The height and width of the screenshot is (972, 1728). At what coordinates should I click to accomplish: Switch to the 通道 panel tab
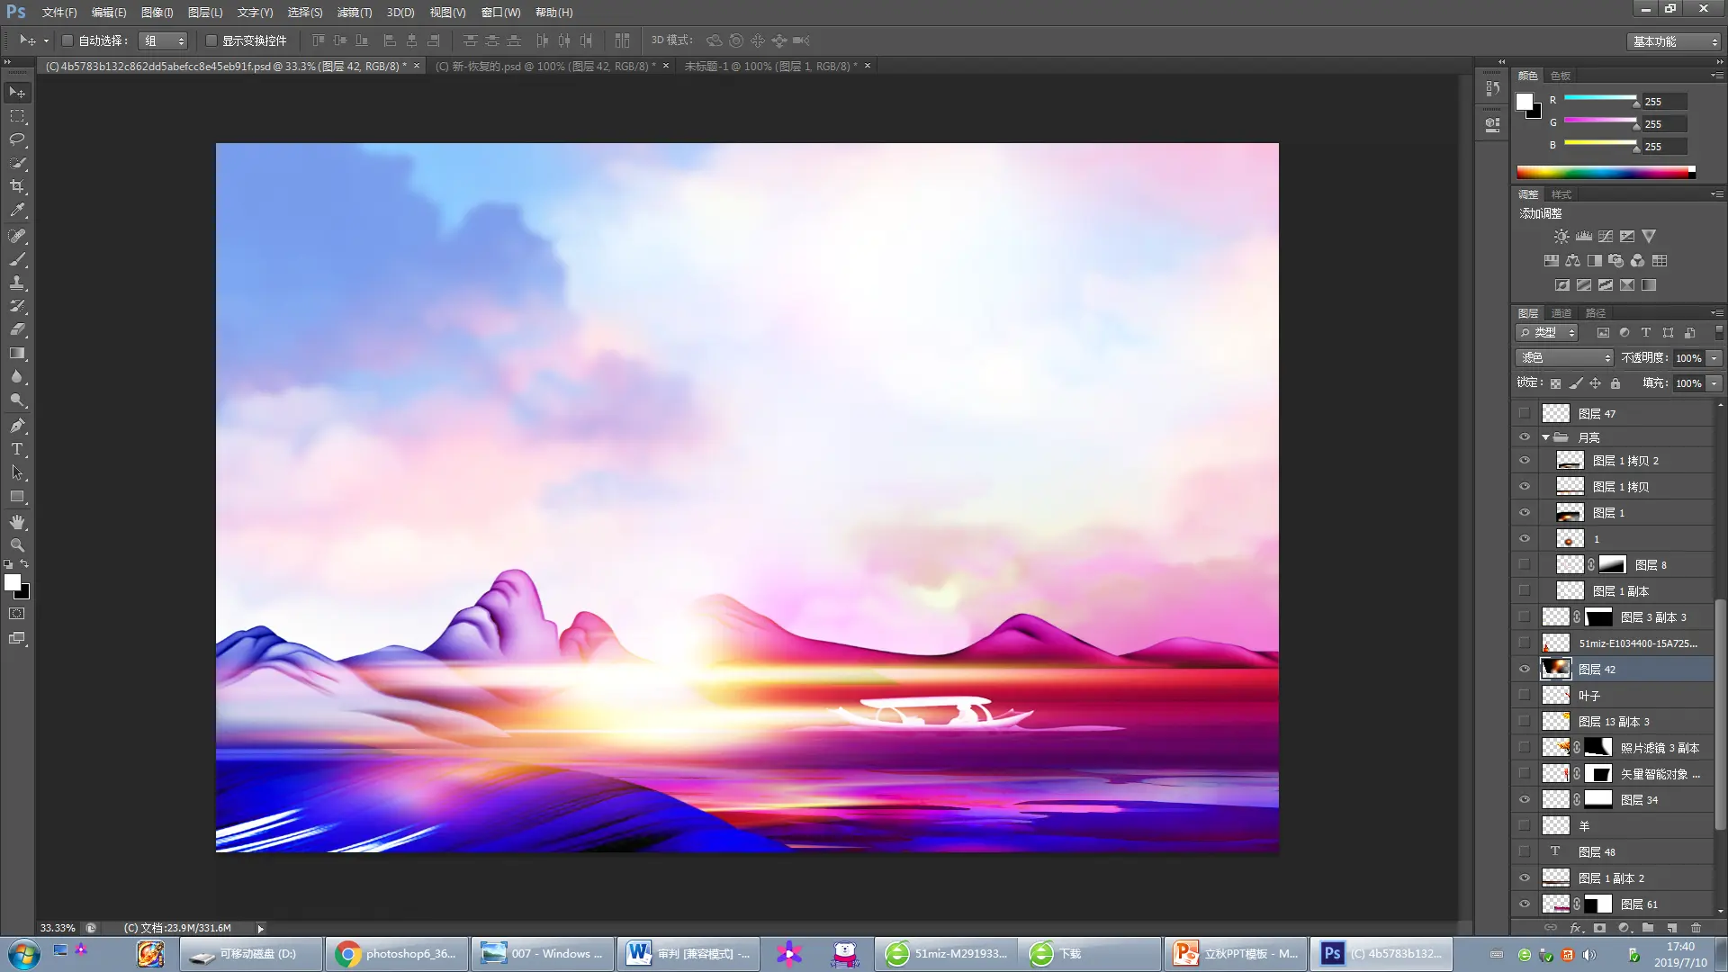[1561, 313]
